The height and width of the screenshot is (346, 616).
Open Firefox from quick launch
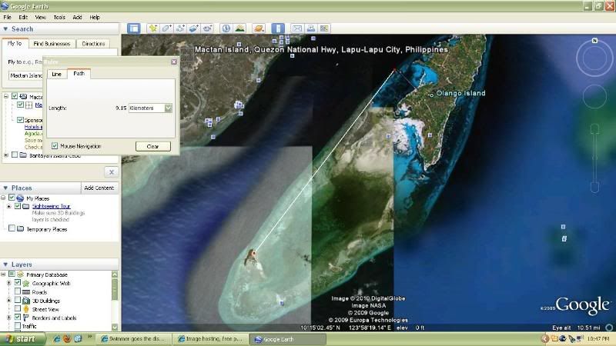67,338
